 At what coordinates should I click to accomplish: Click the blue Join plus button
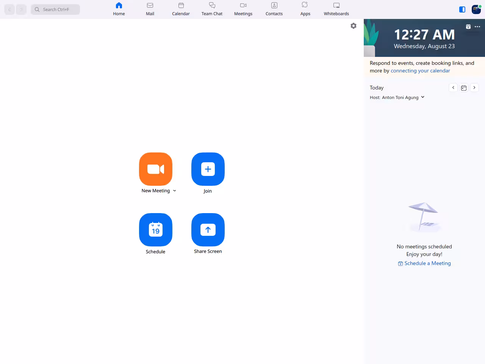coord(208,169)
